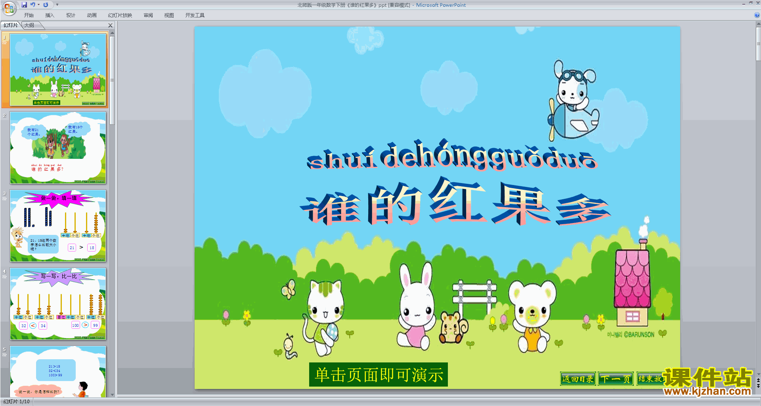
Task: Switch to the 幻灯片 pane tab
Action: (11, 25)
